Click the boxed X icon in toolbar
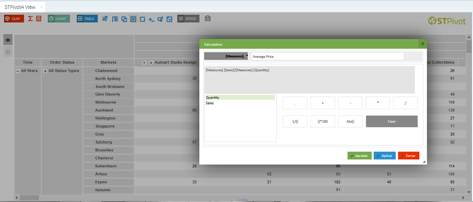The height and width of the screenshot is (202, 473). 133,19
